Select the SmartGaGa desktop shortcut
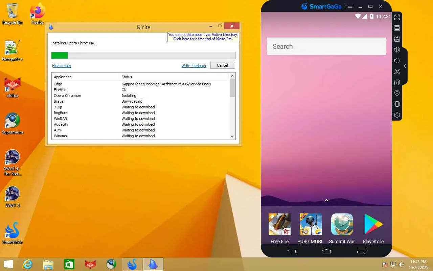Image resolution: width=433 pixels, height=271 pixels. 13,233
